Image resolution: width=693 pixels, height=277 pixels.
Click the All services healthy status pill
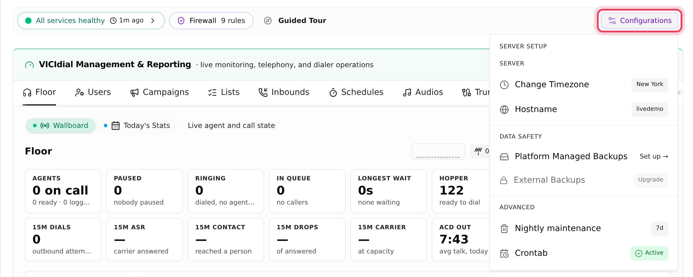pos(91,21)
